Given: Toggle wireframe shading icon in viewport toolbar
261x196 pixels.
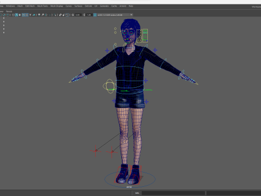Looking at the screenshot, I should [13, 15].
